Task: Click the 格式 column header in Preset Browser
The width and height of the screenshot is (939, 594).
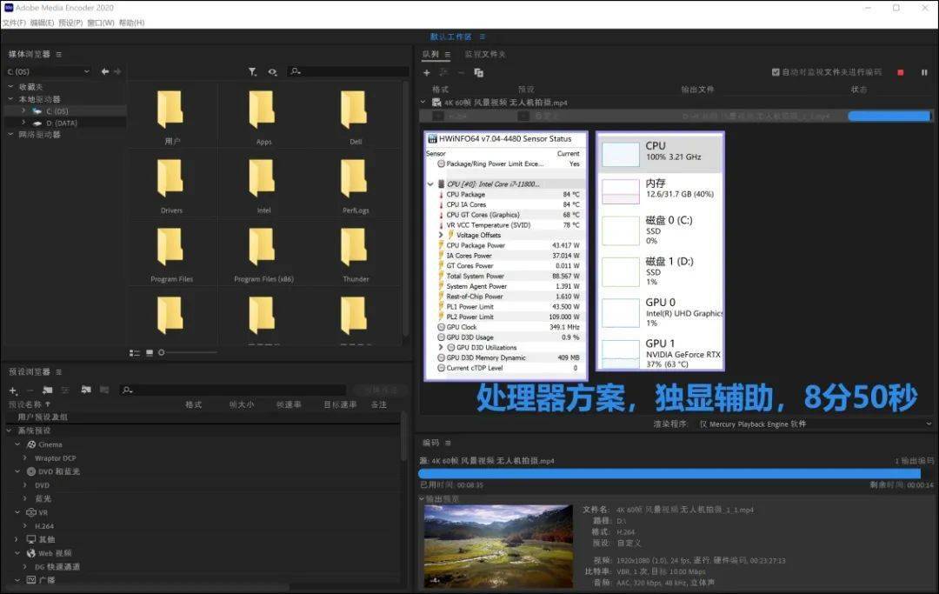Action: point(193,404)
